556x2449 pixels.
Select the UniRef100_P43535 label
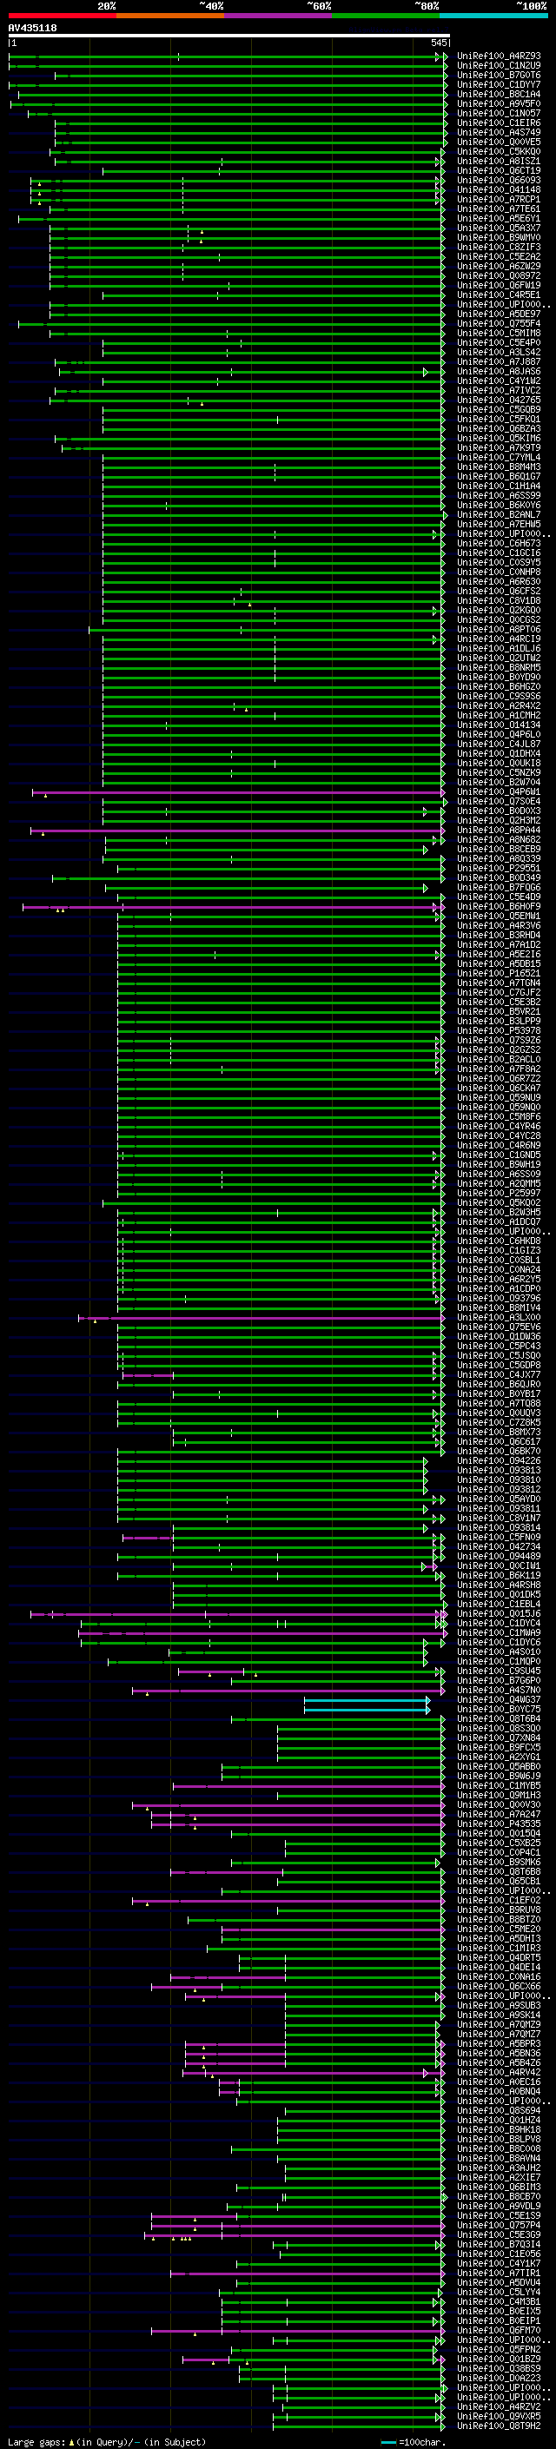pyautogui.click(x=499, y=1824)
